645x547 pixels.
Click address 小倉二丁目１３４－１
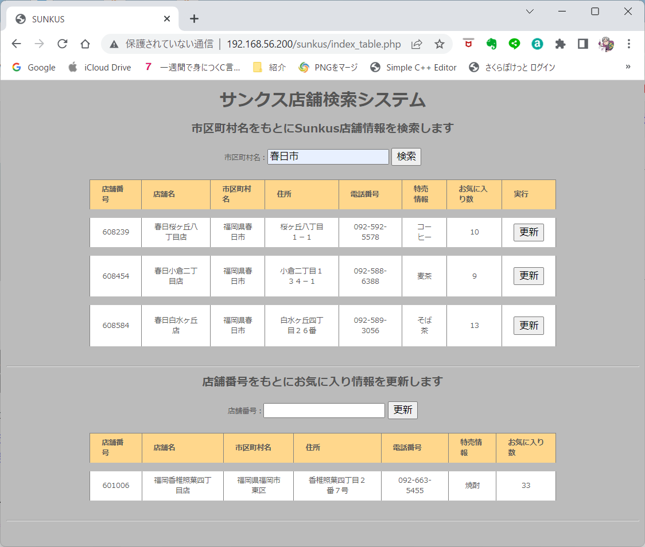pyautogui.click(x=301, y=276)
